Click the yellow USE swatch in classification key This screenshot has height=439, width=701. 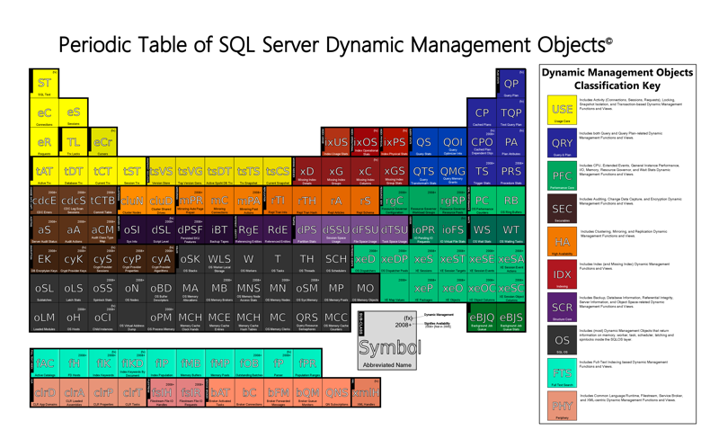(x=562, y=110)
